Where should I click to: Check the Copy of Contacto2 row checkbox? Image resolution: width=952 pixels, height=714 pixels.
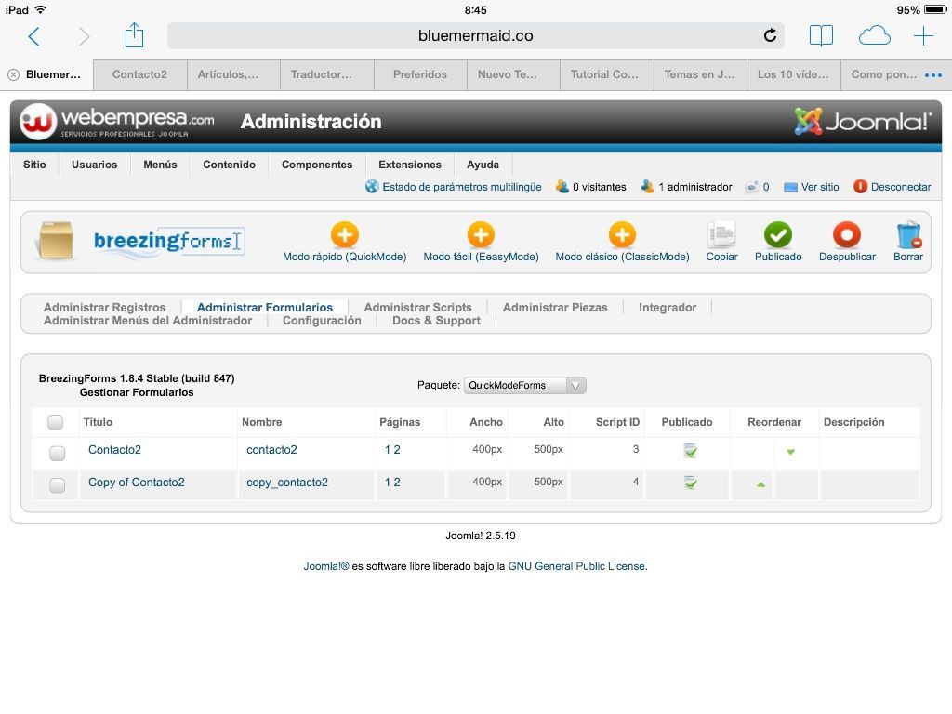[x=57, y=485]
